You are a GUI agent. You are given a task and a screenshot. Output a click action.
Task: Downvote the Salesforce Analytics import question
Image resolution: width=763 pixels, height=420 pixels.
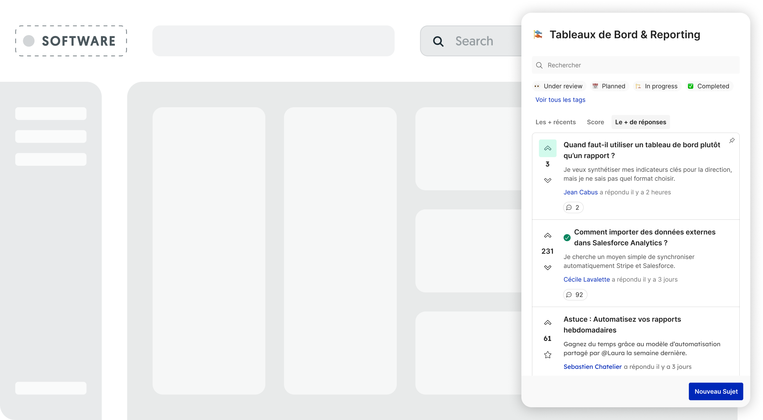point(547,268)
